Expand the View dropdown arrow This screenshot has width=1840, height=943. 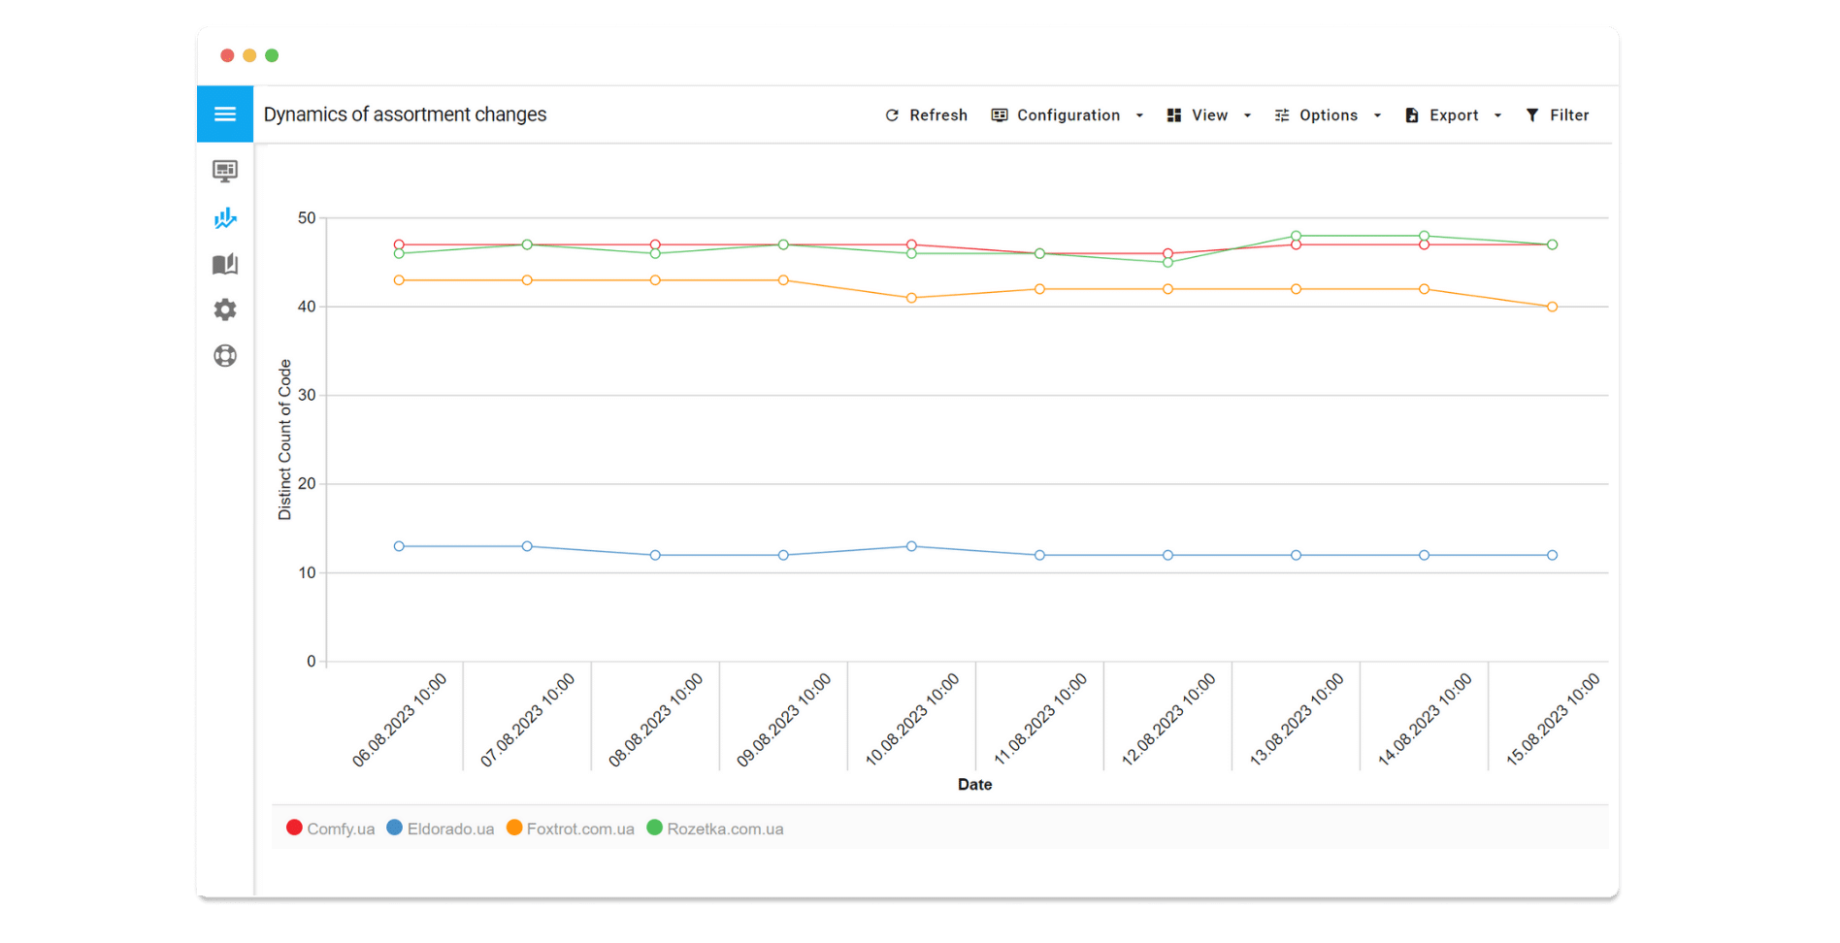pyautogui.click(x=1247, y=115)
